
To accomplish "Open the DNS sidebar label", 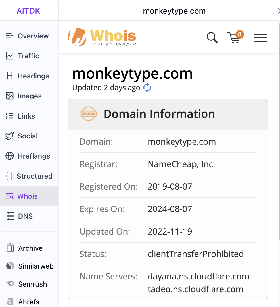I will [25, 216].
